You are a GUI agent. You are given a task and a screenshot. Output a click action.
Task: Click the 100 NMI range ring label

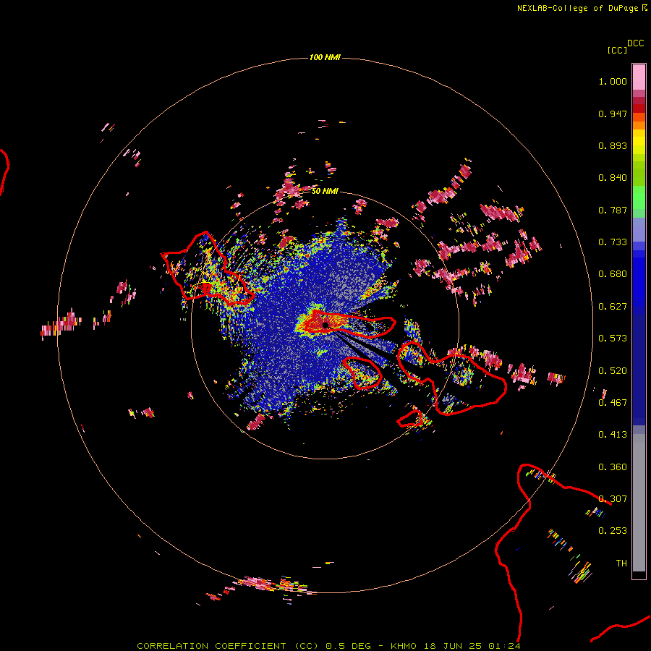click(x=325, y=57)
